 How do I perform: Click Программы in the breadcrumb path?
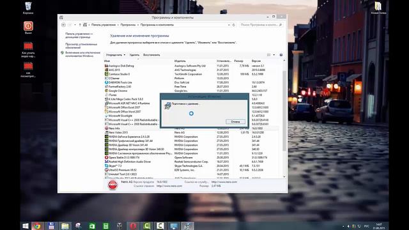tap(128, 25)
